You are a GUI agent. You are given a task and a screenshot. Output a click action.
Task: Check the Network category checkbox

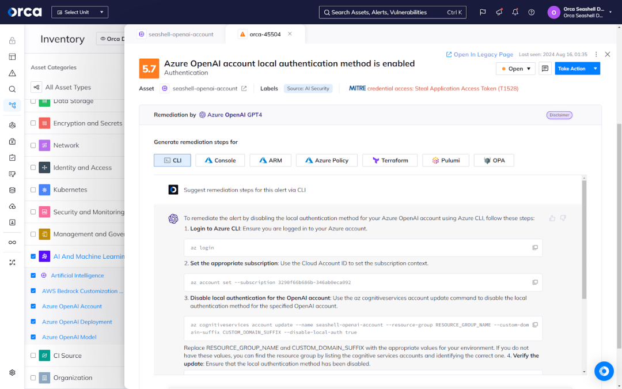click(33, 145)
